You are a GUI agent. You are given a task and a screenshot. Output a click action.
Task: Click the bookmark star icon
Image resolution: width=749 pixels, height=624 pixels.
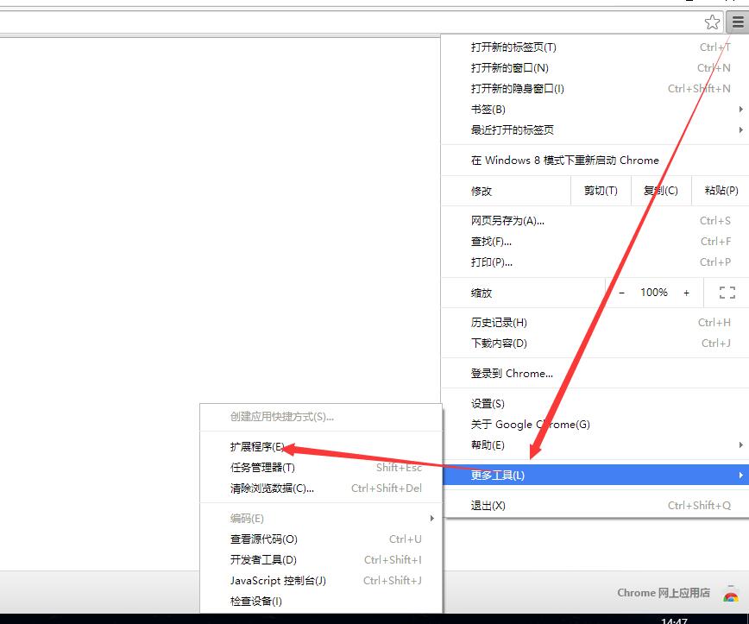(712, 22)
